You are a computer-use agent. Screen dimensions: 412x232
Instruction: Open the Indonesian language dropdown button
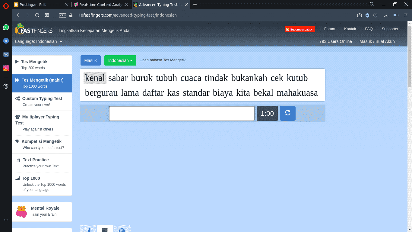120,60
